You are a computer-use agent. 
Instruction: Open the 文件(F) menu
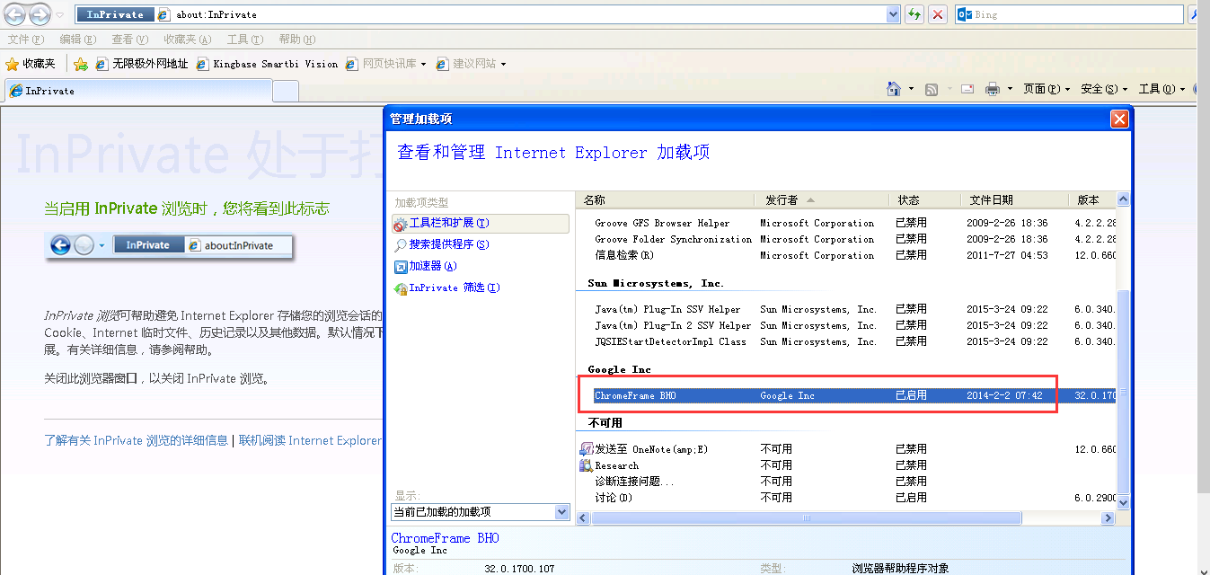[x=25, y=40]
